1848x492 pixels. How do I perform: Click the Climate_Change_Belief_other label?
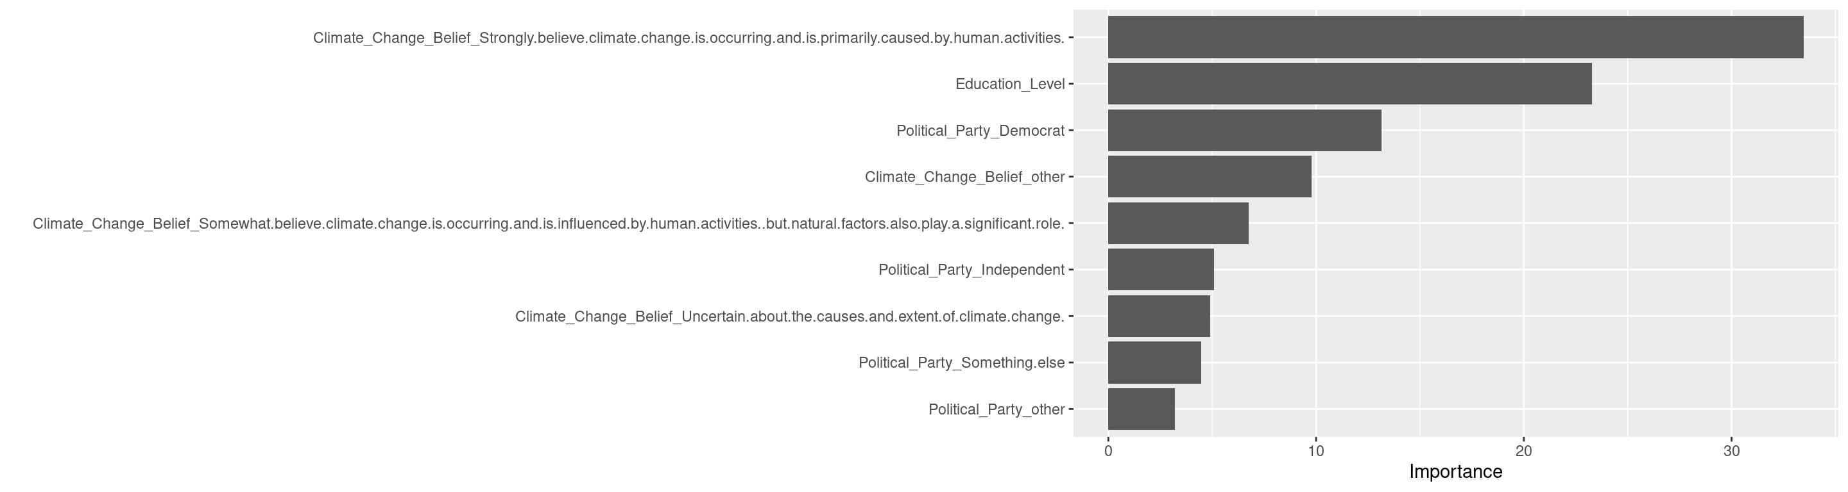point(964,177)
